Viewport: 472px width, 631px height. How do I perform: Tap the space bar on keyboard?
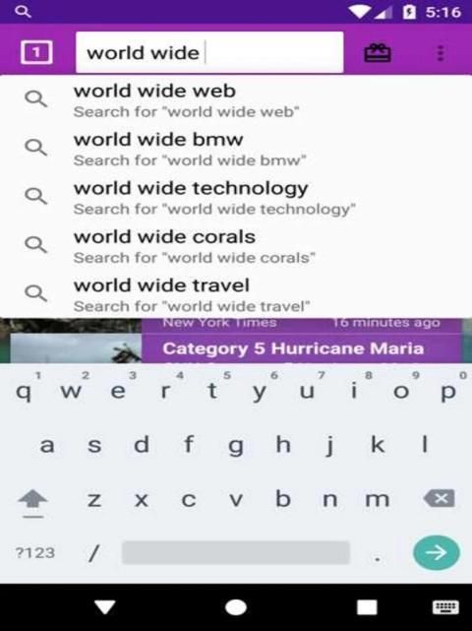236,553
